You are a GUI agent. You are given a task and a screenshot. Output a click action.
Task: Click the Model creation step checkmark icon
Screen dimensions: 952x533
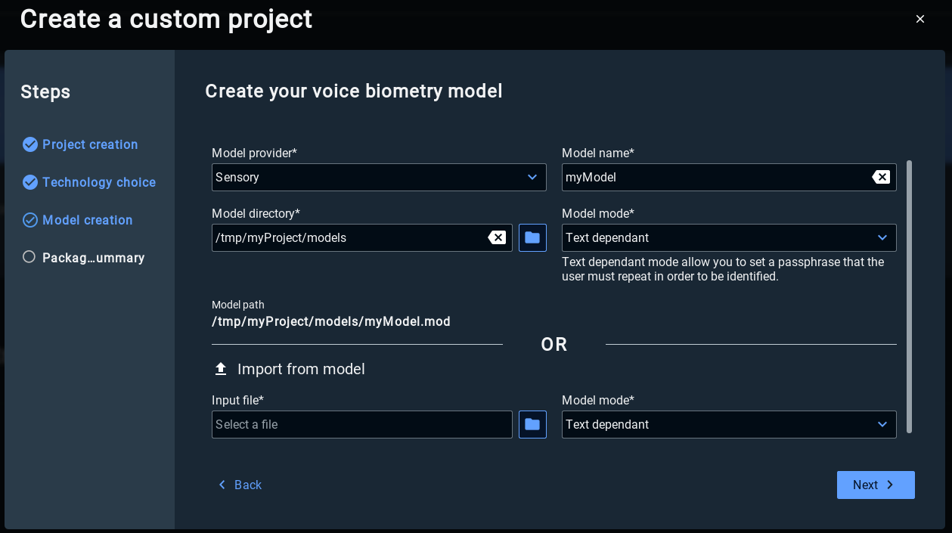(x=30, y=220)
